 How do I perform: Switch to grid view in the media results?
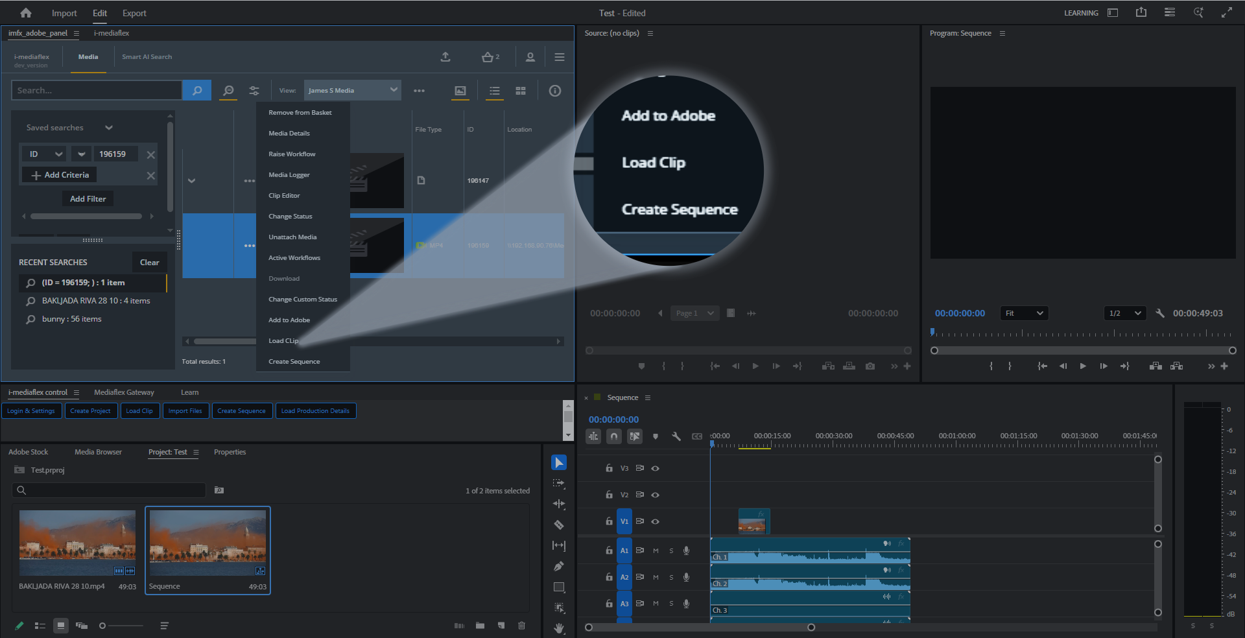pos(521,91)
